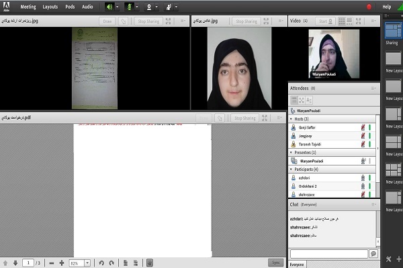Screen dimensions: 403x268
Task: Switch Video pod to grid view
Action: coord(342,21)
